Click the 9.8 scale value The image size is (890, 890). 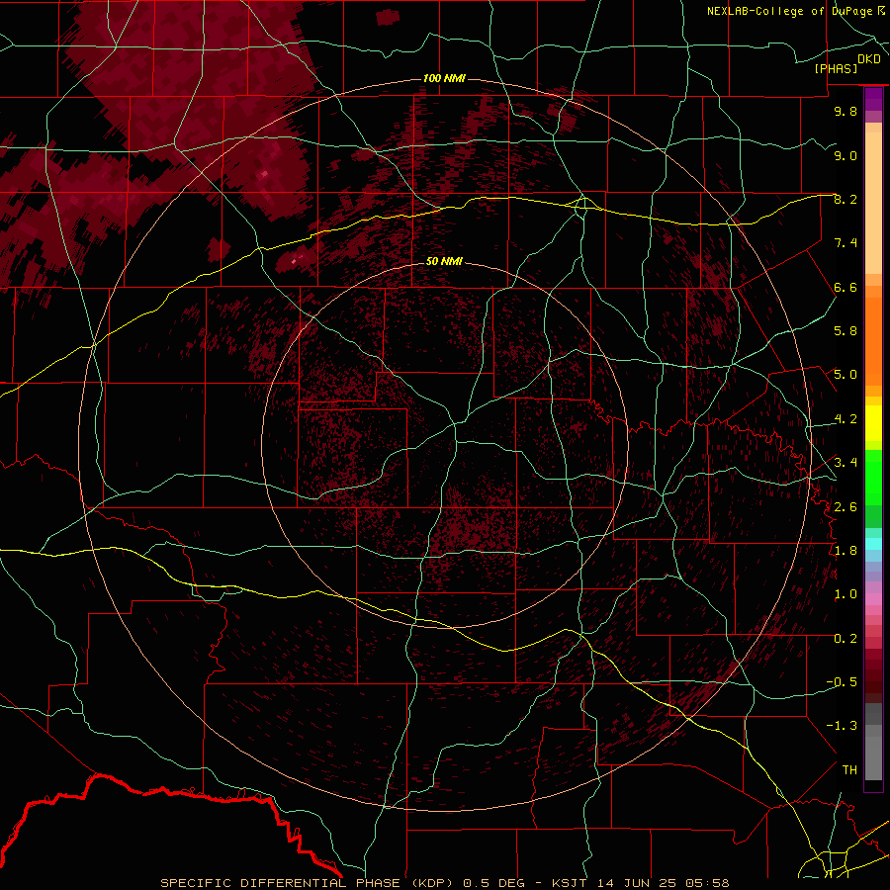(845, 111)
